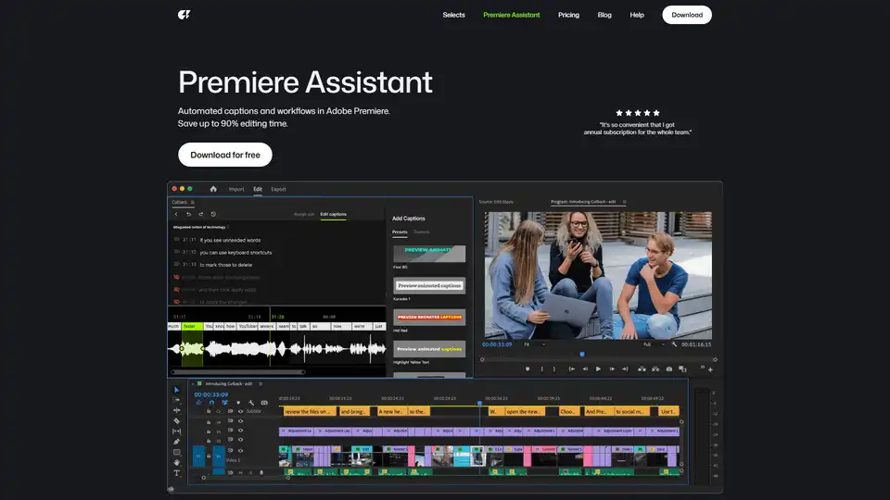Step forward one frame
Screen dimensions: 890x500
click(x=612, y=369)
